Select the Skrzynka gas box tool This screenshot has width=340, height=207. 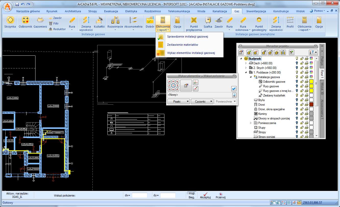[x=10, y=22]
